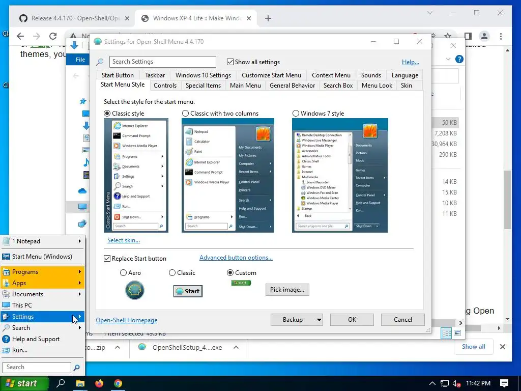
Task: Open Chrome profile avatar
Action: pos(484,36)
